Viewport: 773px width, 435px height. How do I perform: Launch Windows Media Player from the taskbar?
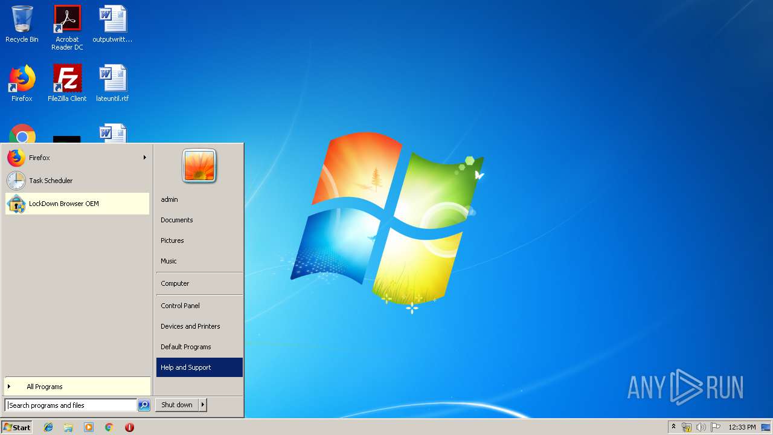pyautogui.click(x=89, y=427)
